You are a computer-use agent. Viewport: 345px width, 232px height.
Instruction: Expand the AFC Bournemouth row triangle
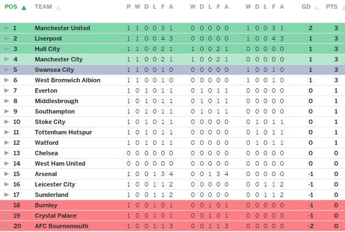7,226
